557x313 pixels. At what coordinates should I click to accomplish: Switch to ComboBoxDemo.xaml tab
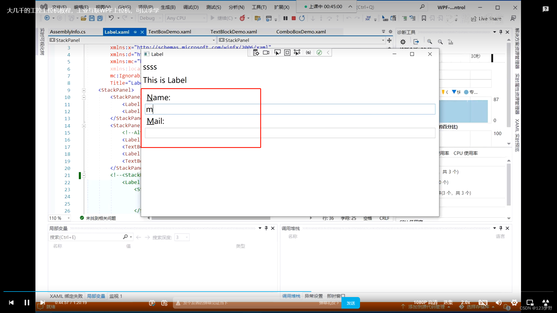[x=301, y=32]
